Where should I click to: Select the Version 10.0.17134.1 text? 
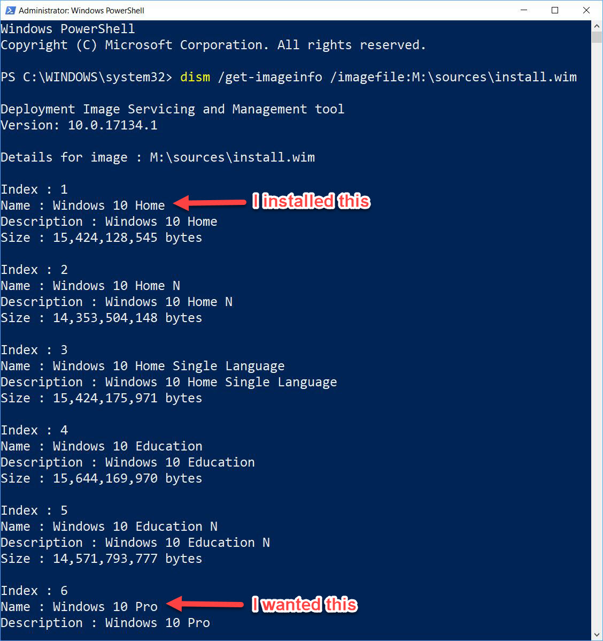pos(78,125)
